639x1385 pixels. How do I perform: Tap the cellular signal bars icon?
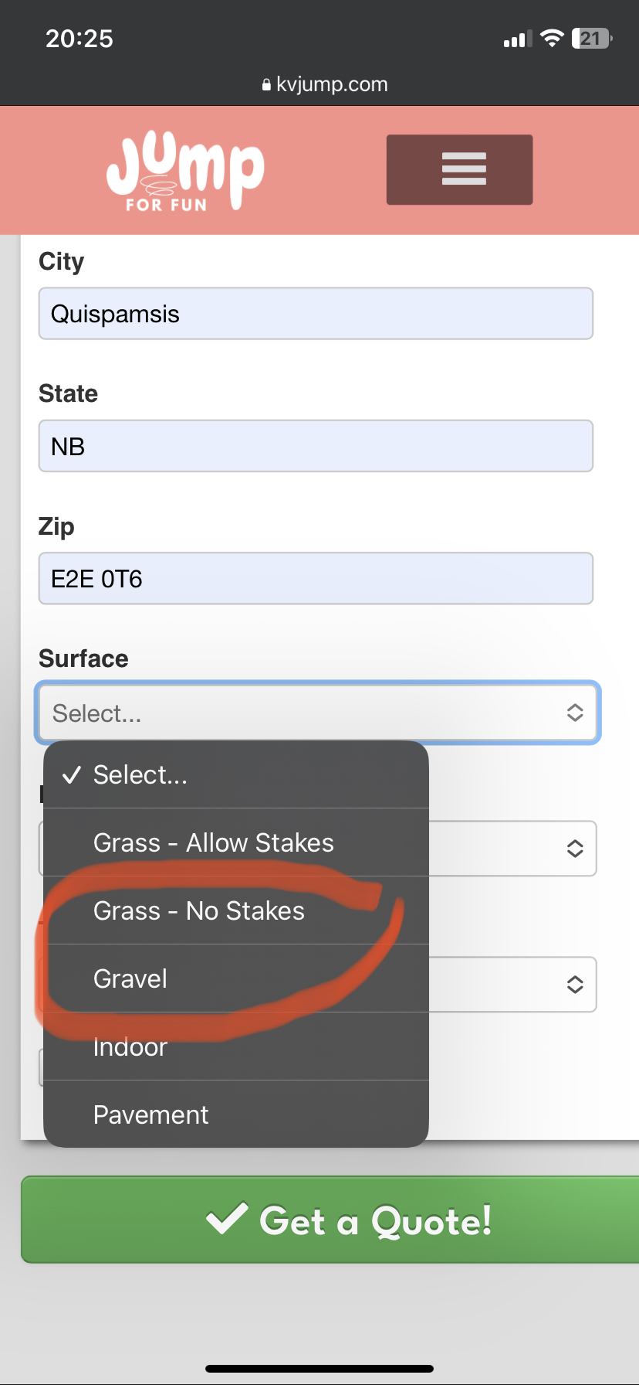[518, 39]
